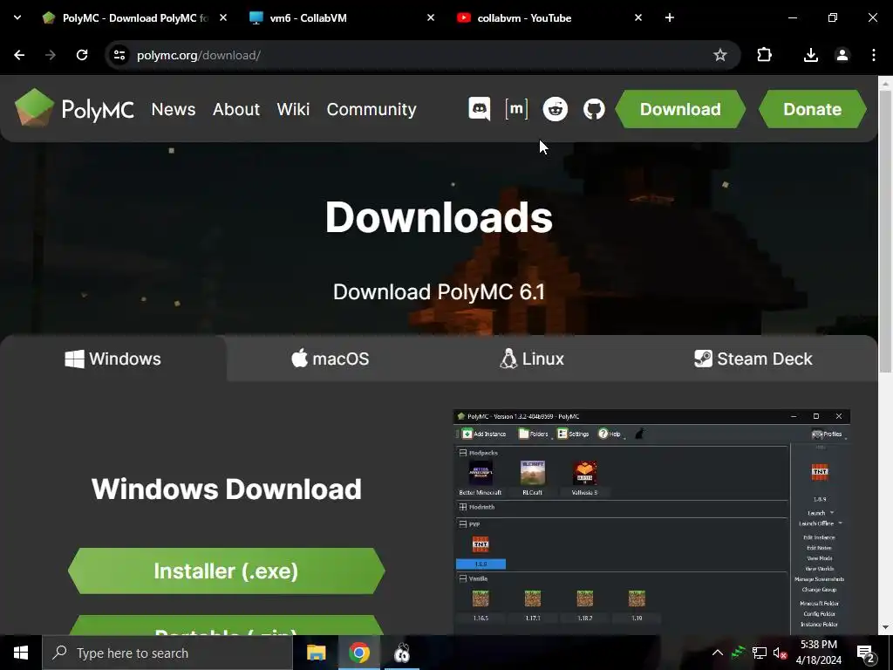This screenshot has width=893, height=670.
Task: Open the Community menu link
Action: coord(372,109)
